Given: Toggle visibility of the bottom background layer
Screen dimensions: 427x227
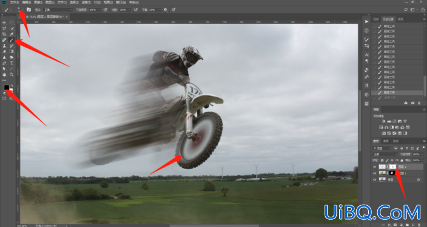Looking at the screenshot, I should (x=375, y=179).
